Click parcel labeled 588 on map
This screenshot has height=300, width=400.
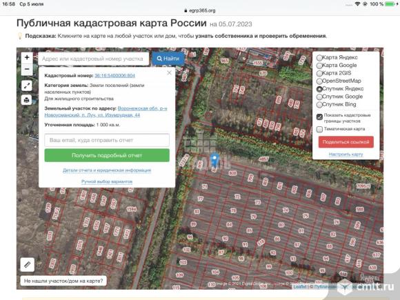click(360, 209)
